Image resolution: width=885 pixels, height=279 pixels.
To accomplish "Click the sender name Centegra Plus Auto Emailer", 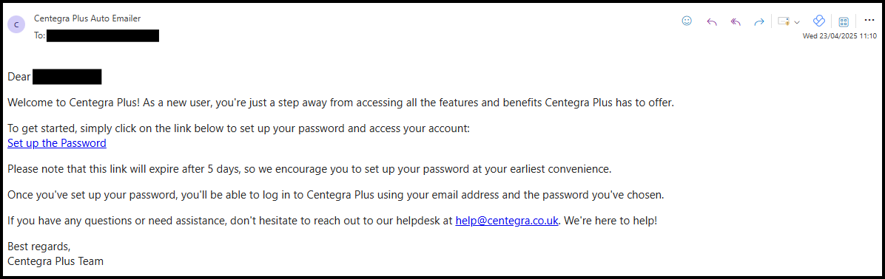I will (87, 18).
